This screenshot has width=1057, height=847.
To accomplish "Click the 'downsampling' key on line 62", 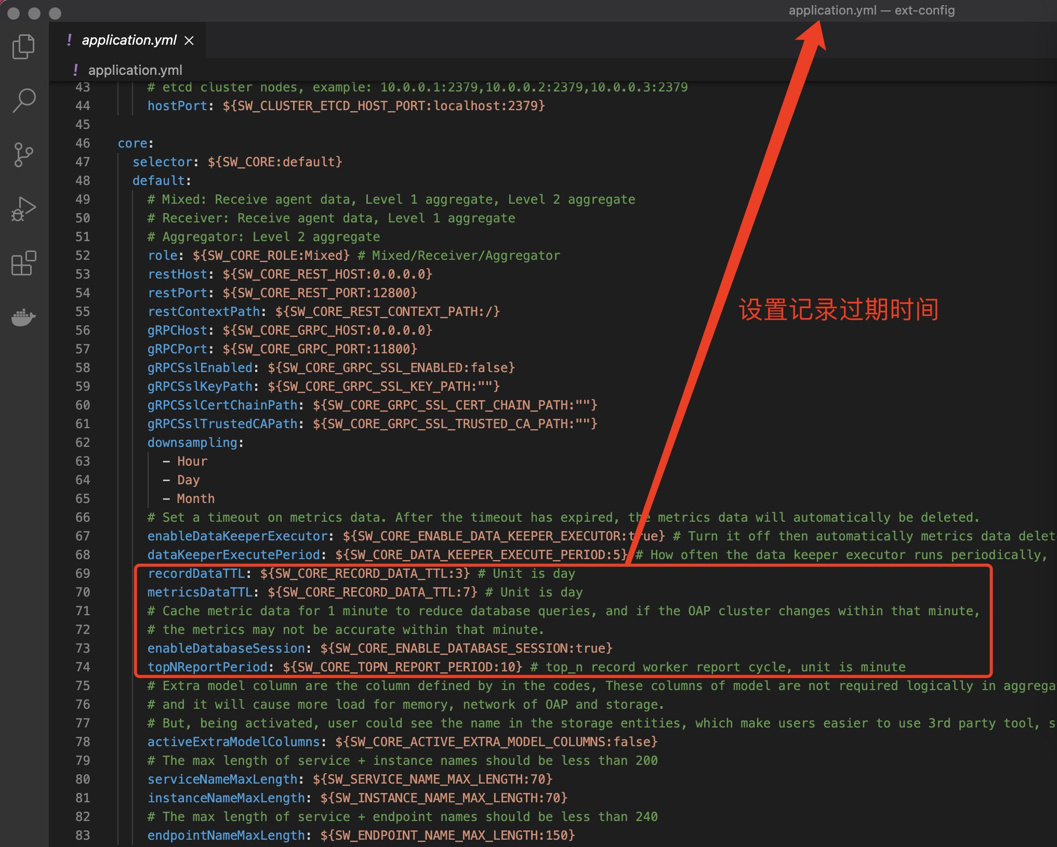I will tap(192, 442).
